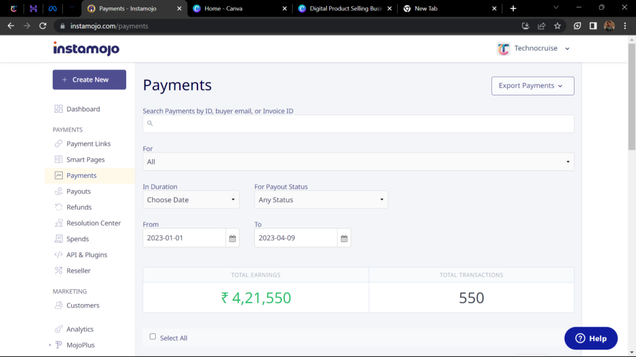Viewport: 636px width, 357px height.
Task: Click the API & Plugins code icon
Action: [58, 255]
